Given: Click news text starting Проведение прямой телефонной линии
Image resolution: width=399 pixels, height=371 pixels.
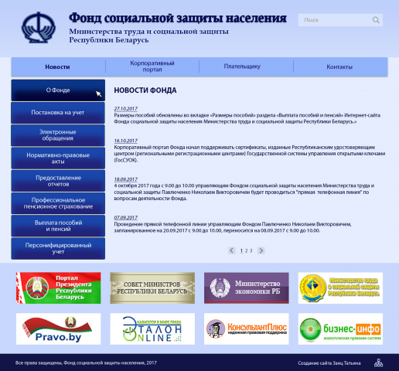Looking at the screenshot, I should click(233, 227).
